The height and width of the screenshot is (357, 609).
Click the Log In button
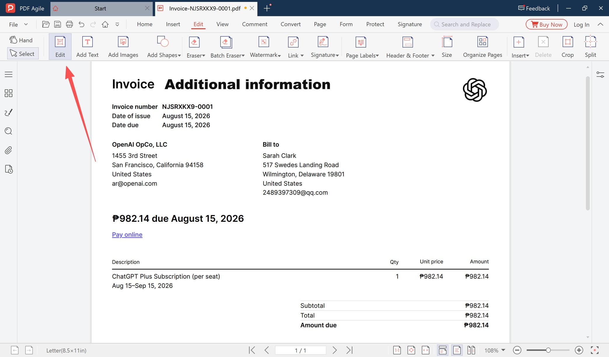coord(581,24)
